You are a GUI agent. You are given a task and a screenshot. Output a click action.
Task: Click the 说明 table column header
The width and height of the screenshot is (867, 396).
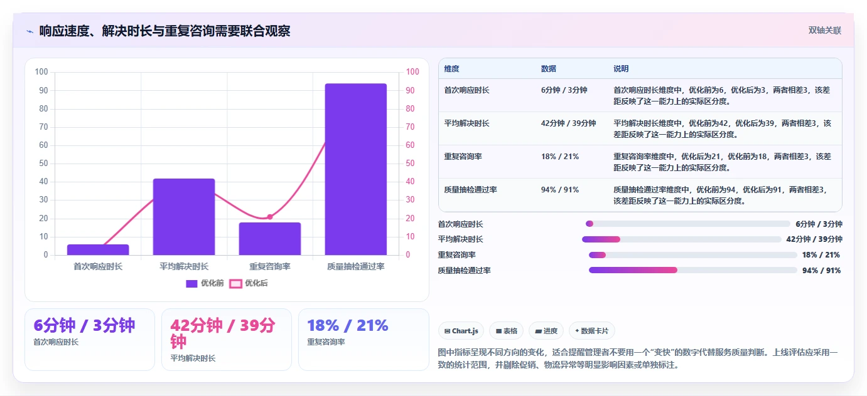[621, 69]
